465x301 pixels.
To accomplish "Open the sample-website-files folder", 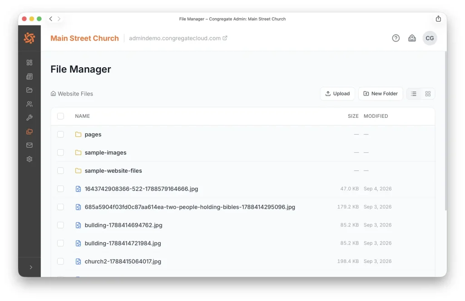I will point(113,171).
